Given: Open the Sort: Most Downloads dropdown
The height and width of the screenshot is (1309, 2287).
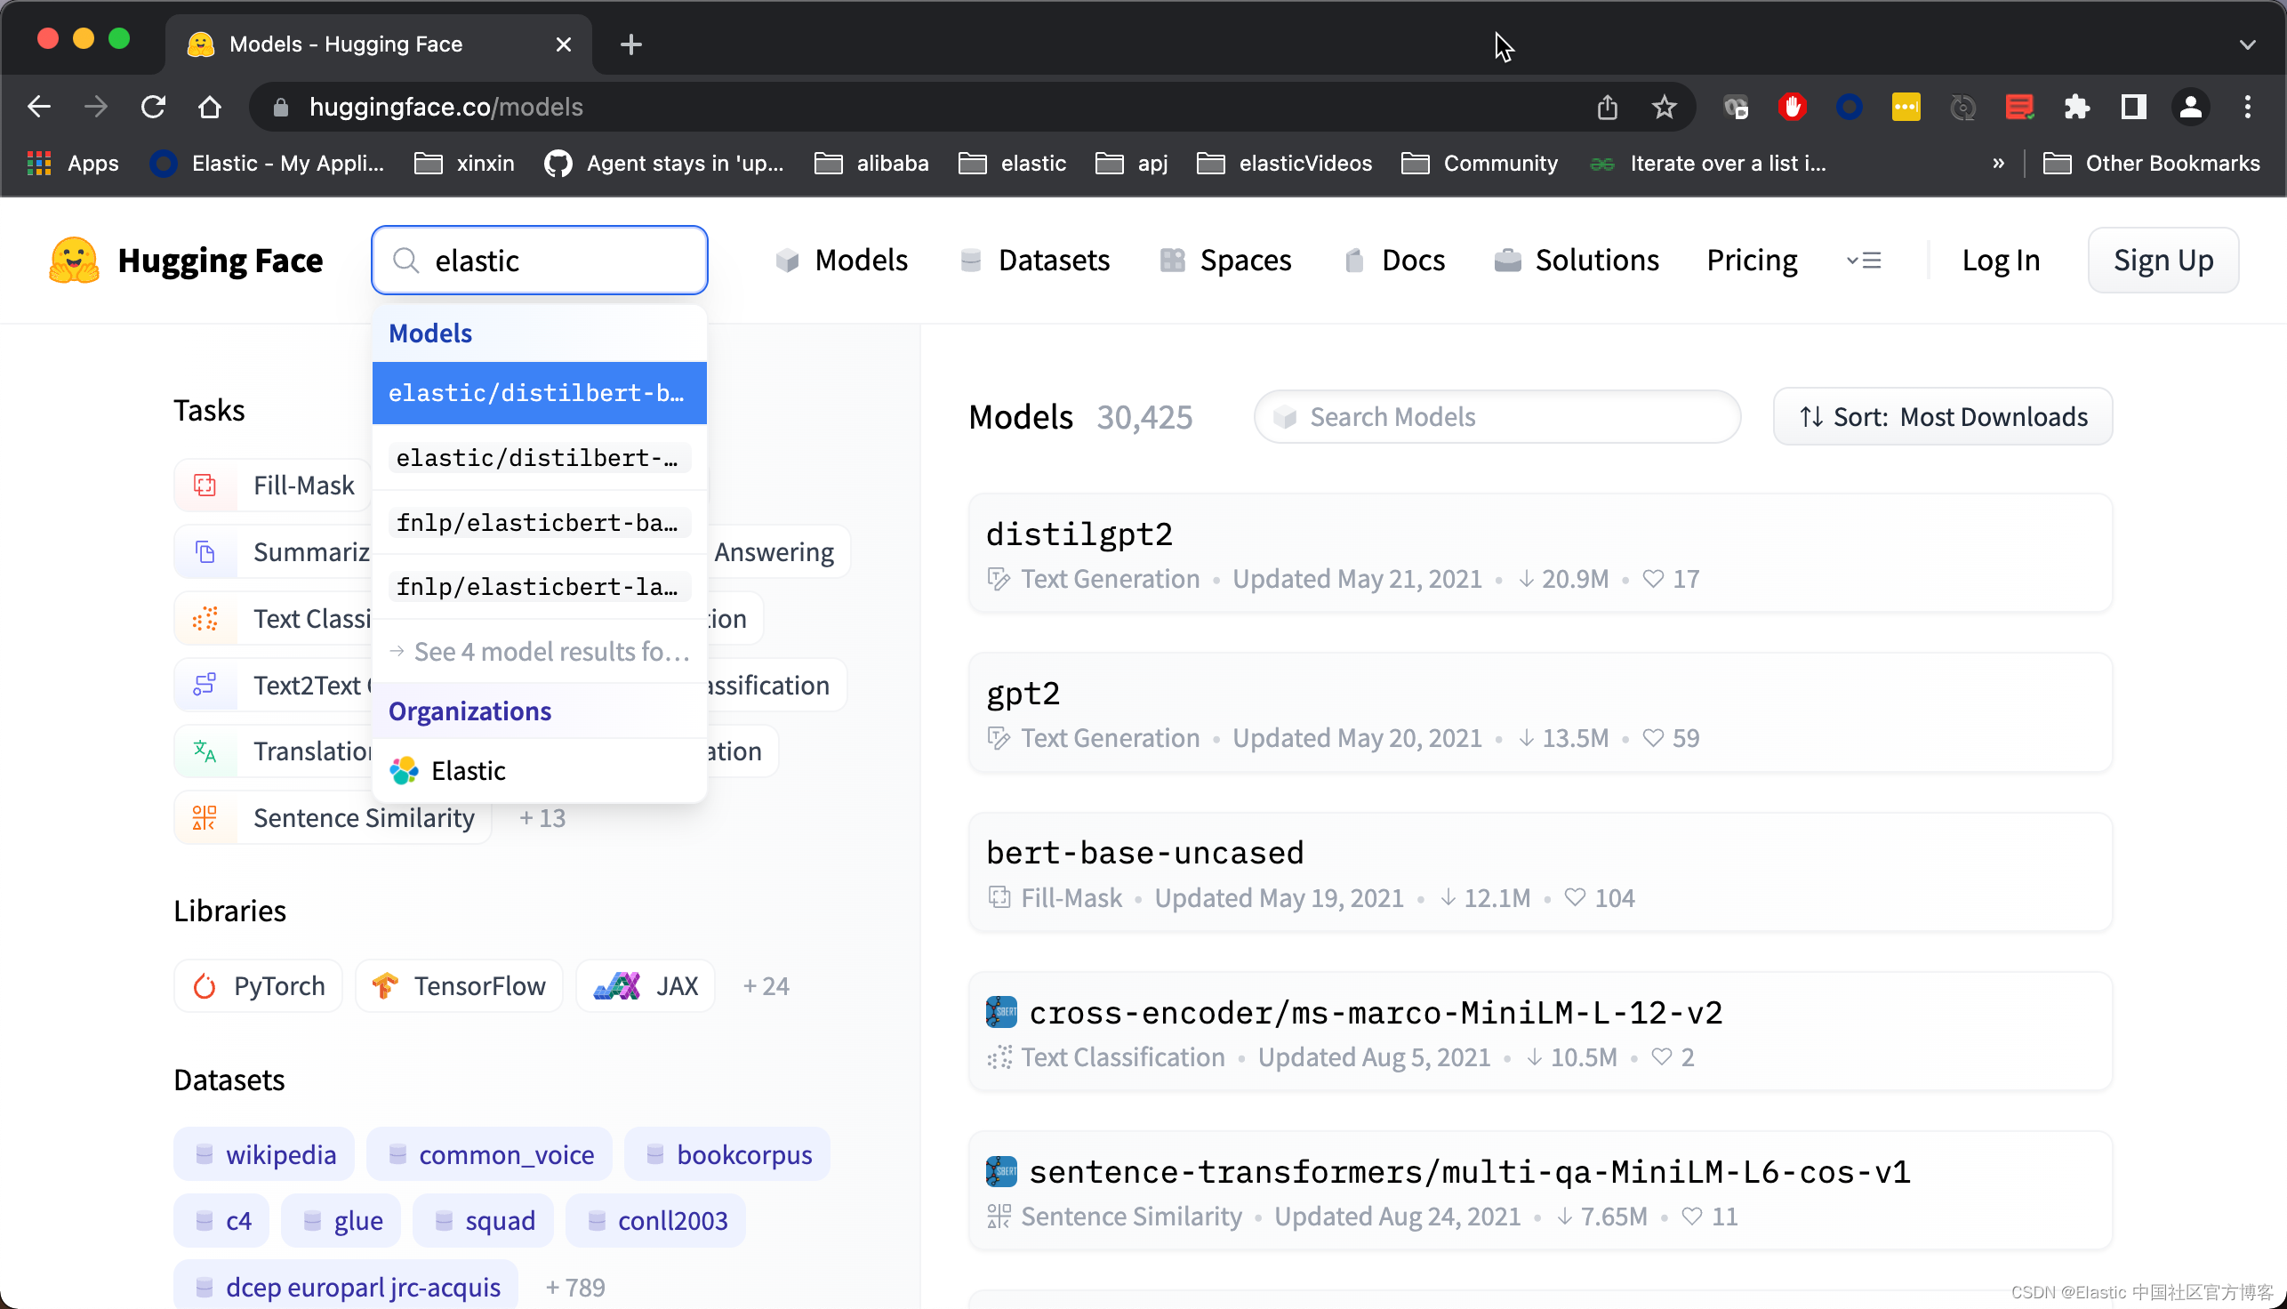Looking at the screenshot, I should 1942,417.
